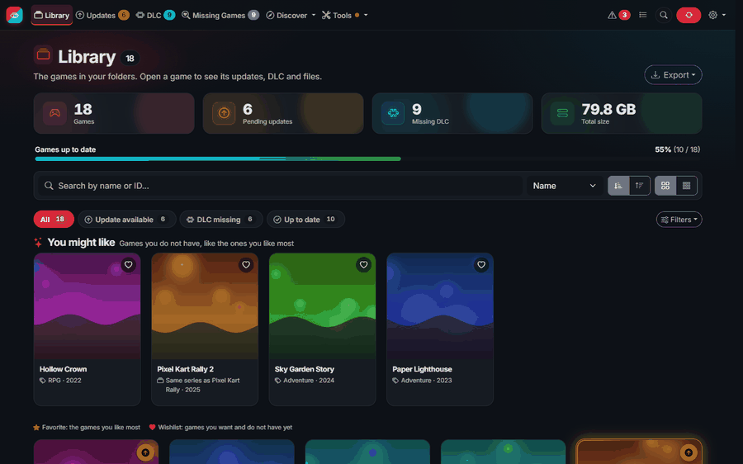Select descending sort order
This screenshot has height=464, width=743.
tap(639, 186)
